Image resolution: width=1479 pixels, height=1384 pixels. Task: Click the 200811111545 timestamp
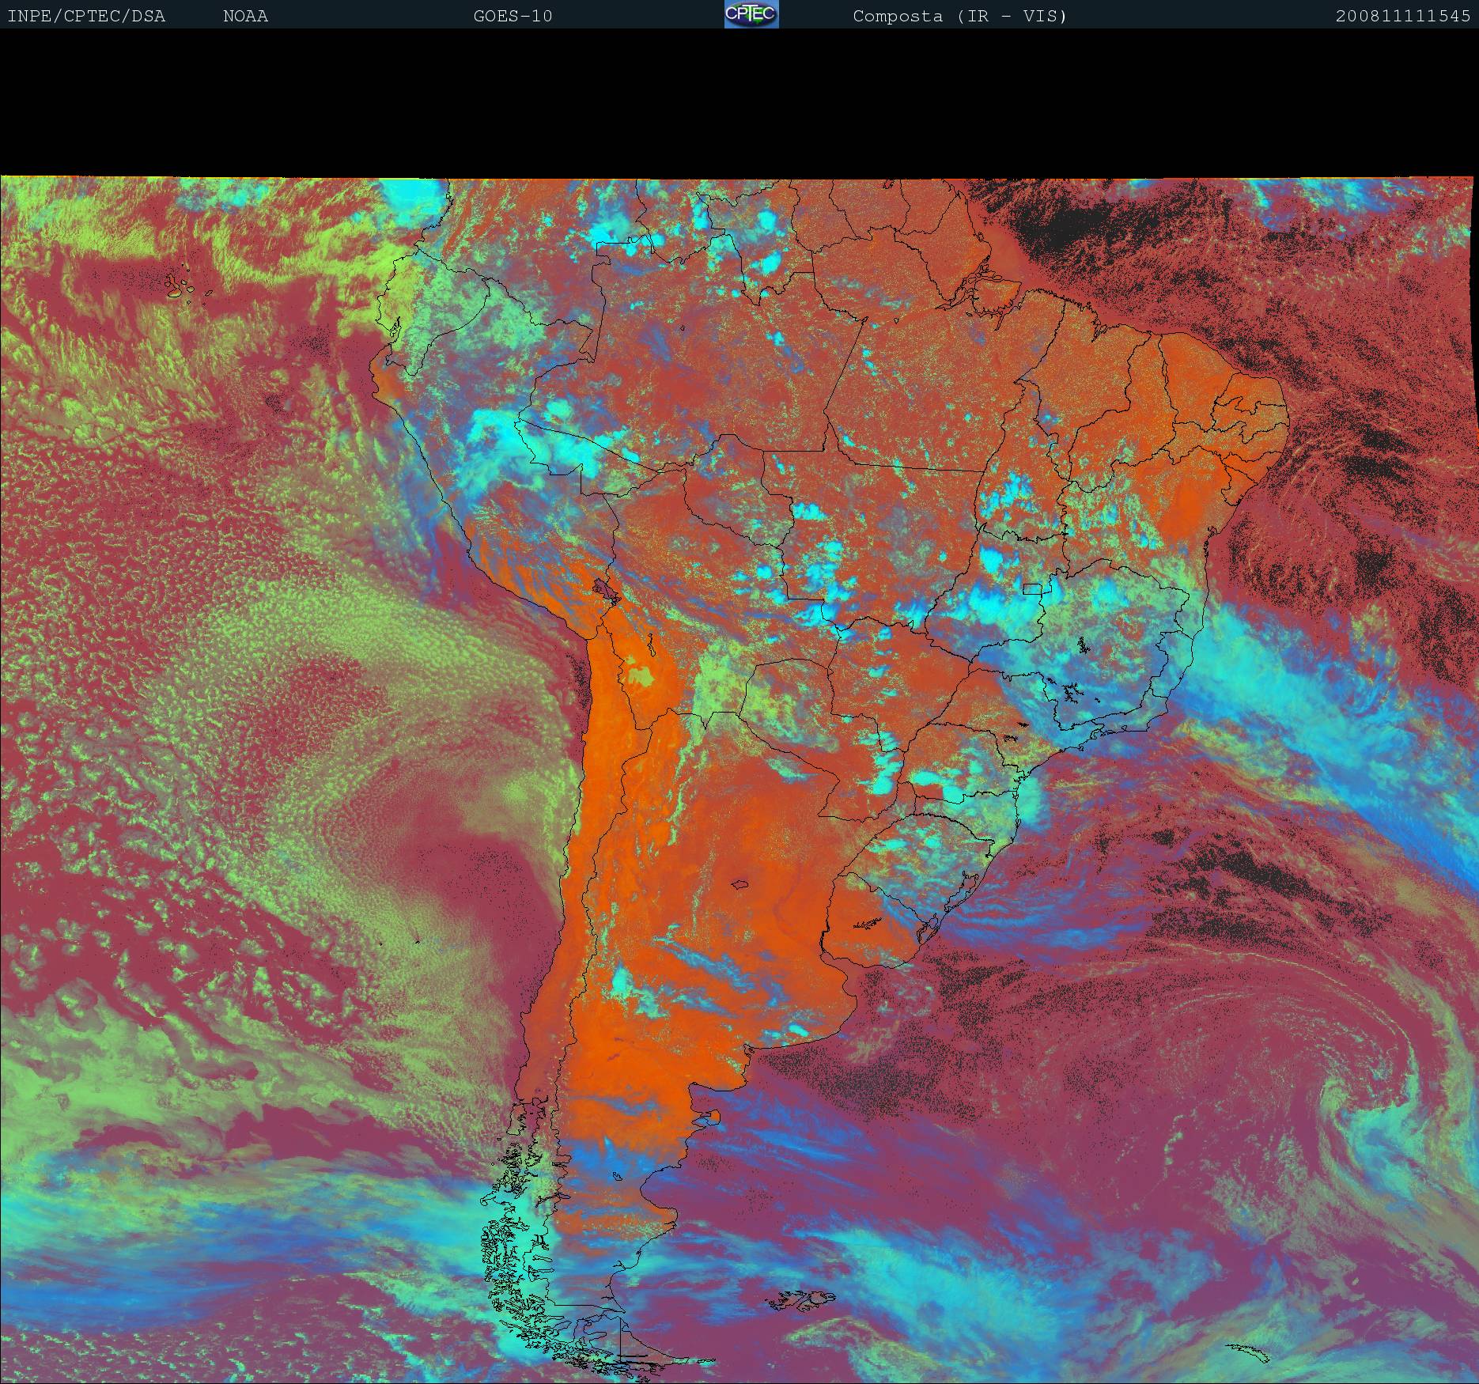coord(1402,17)
